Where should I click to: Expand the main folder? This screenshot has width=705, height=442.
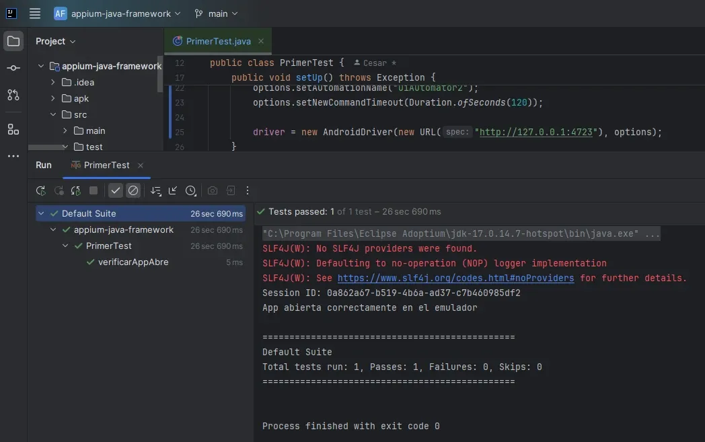(x=65, y=131)
